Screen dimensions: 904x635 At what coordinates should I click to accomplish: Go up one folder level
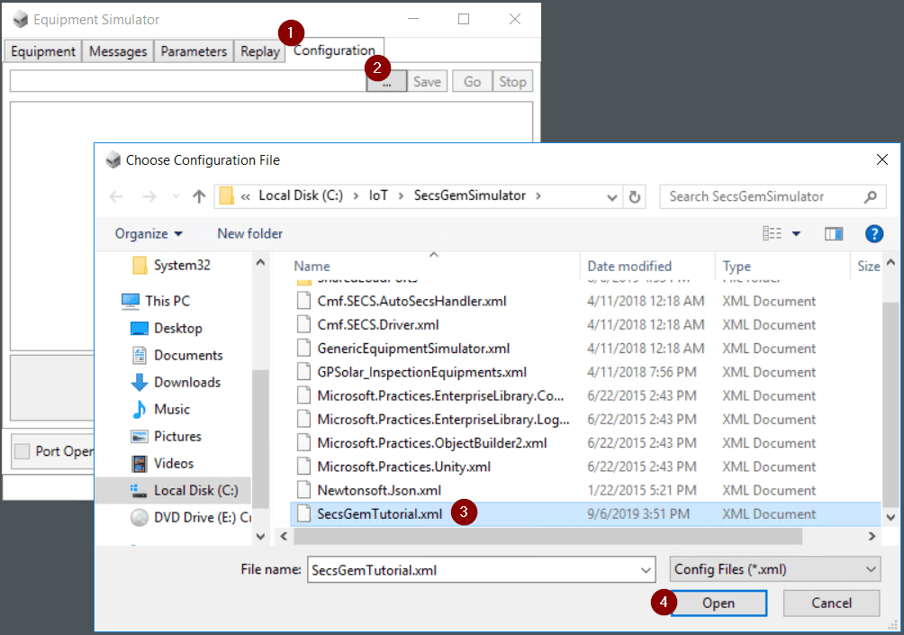(x=199, y=196)
